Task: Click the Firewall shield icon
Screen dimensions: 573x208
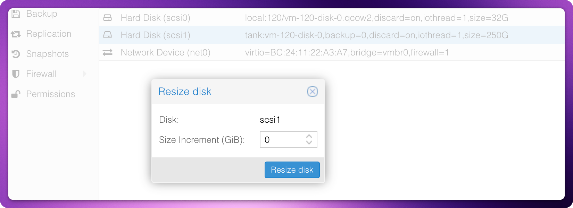Action: click(16, 74)
